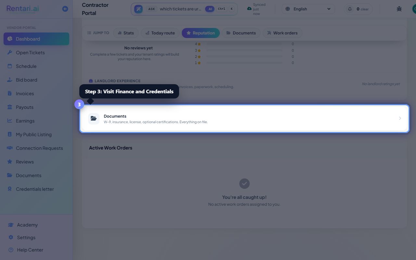Jump to Documents via the jump bar

[241, 33]
